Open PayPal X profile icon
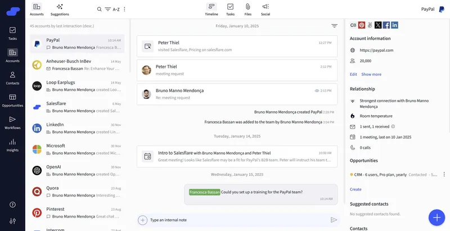 (378, 25)
